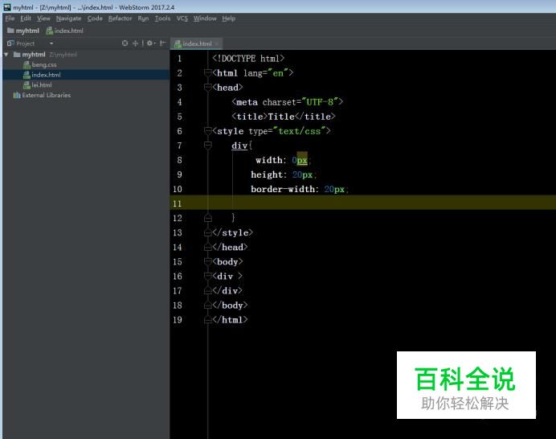Open the Navigate menu
The image size is (556, 439).
68,18
